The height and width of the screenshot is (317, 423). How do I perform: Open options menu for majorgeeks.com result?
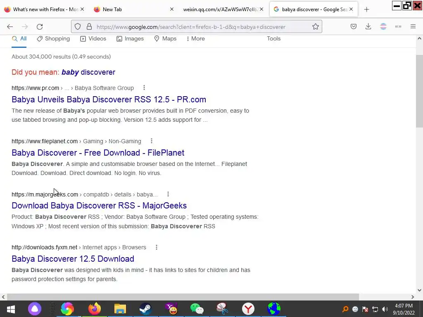[168, 194]
